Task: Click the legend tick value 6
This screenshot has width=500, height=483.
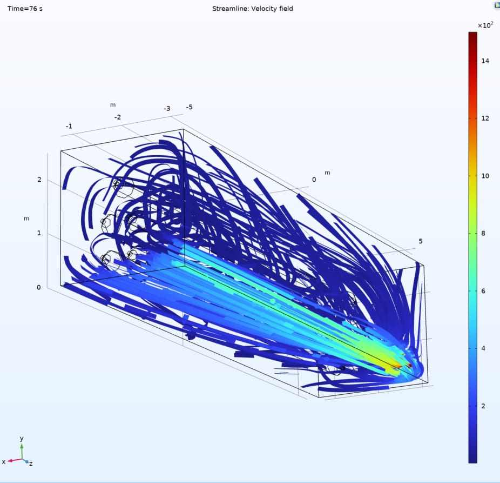Action: pos(483,291)
